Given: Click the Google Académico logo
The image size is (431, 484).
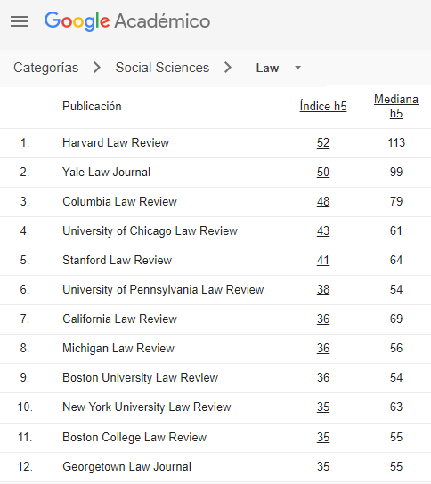Looking at the screenshot, I should pyautogui.click(x=127, y=21).
